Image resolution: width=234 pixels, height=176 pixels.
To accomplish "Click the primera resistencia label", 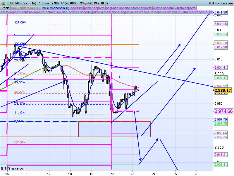I will pyautogui.click(x=106, y=12).
